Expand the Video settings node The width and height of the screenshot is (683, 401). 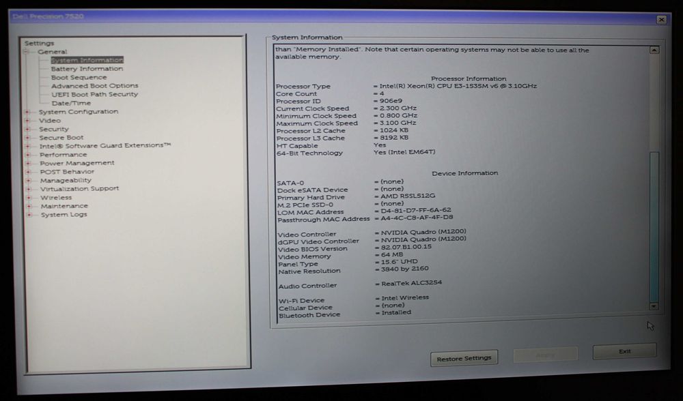click(27, 121)
